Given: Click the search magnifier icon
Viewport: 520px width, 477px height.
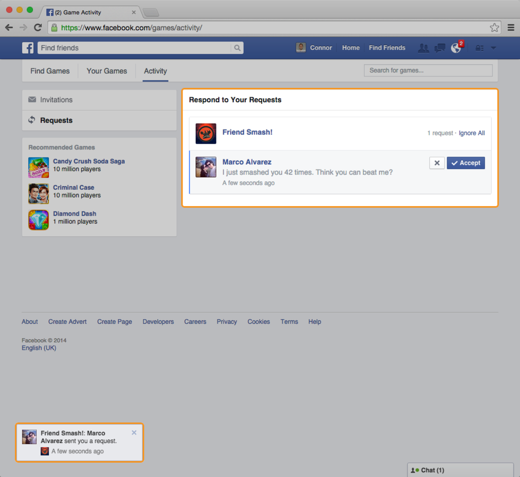Looking at the screenshot, I should [x=237, y=48].
